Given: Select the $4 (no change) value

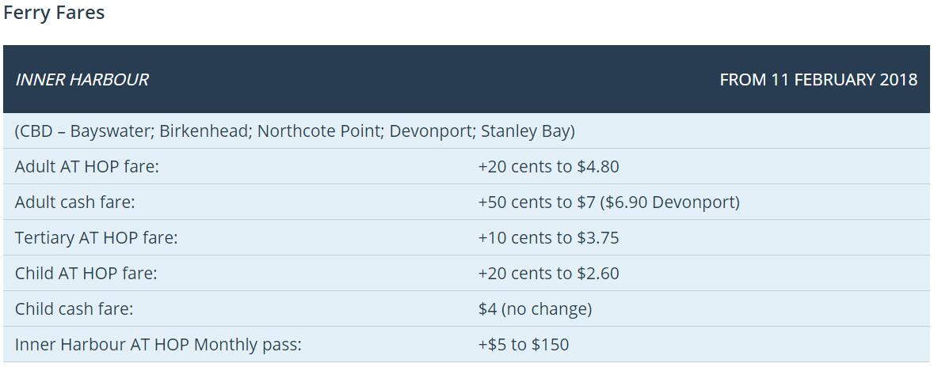Looking at the screenshot, I should (x=535, y=308).
